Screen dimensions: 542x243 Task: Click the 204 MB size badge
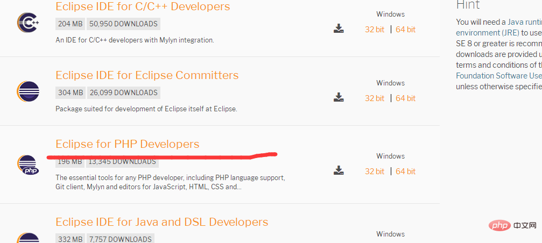pos(70,24)
